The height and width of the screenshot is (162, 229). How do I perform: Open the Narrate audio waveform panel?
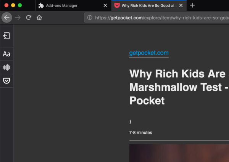[x=6, y=67]
